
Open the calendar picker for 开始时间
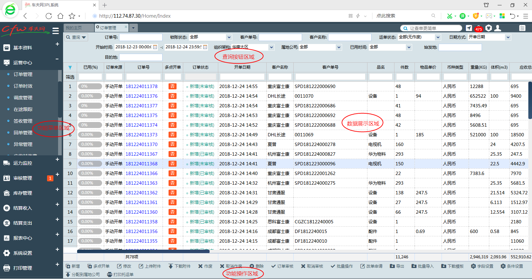tap(155, 47)
